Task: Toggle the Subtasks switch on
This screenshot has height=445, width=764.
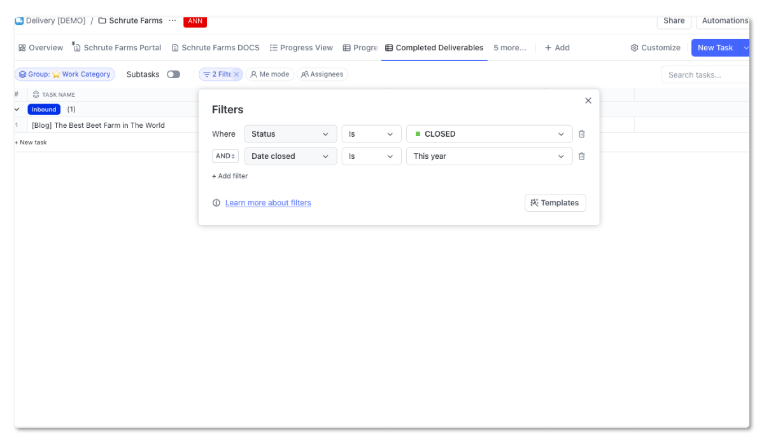Action: (173, 74)
